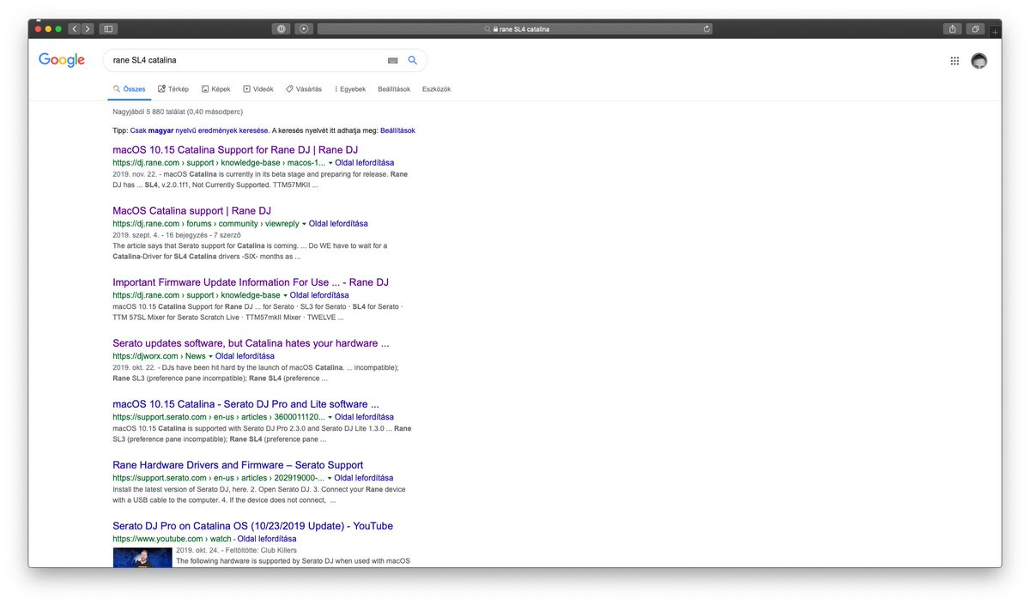
Task: Click 'Csak magyar nyelvű eredmények keresése' link
Action: click(x=199, y=130)
